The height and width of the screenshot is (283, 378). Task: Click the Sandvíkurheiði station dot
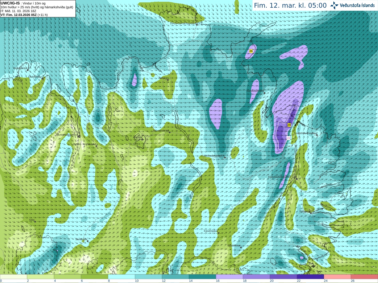coord(265,93)
